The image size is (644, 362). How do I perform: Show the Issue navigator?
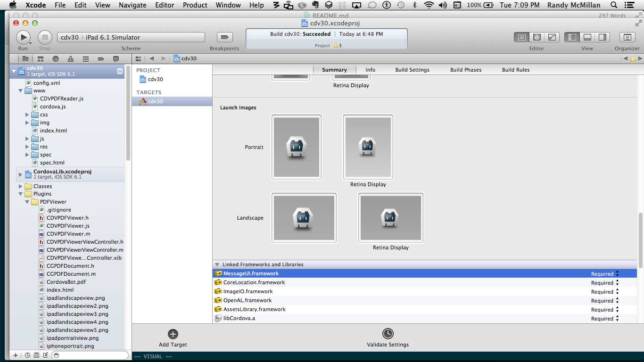(x=71, y=59)
